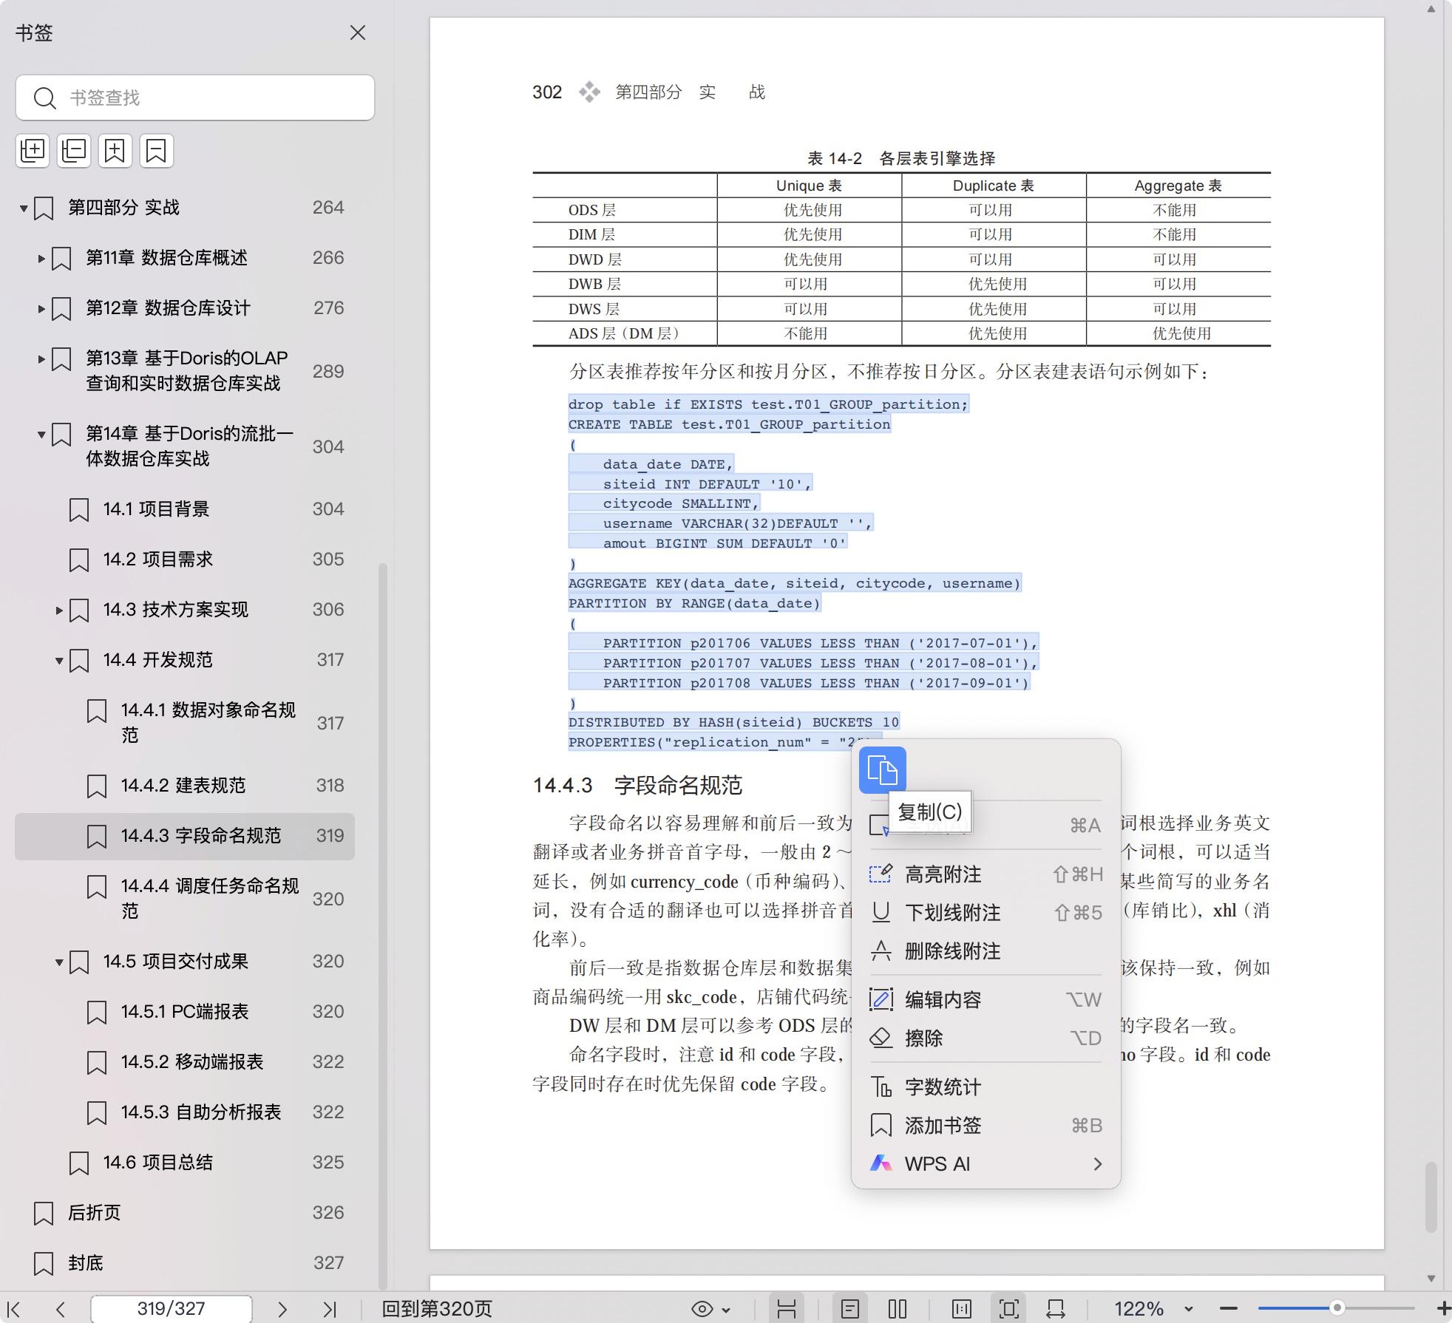Switch to two-page view icon

898,1309
